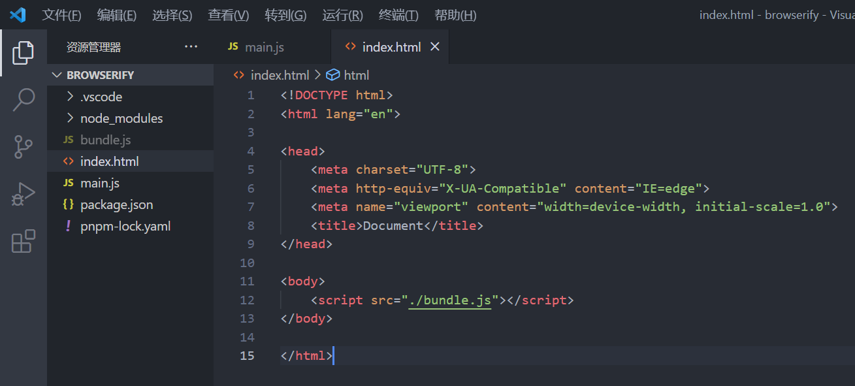
Task: Open package.json from the explorer
Action: coord(116,204)
